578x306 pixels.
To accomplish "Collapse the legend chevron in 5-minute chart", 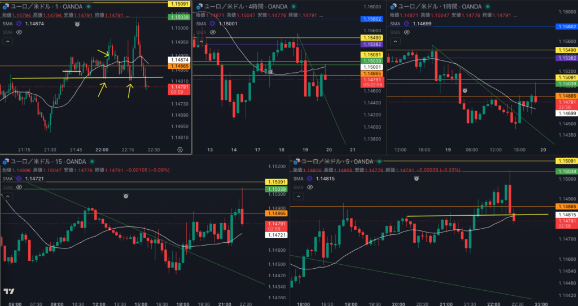I will pos(298,196).
